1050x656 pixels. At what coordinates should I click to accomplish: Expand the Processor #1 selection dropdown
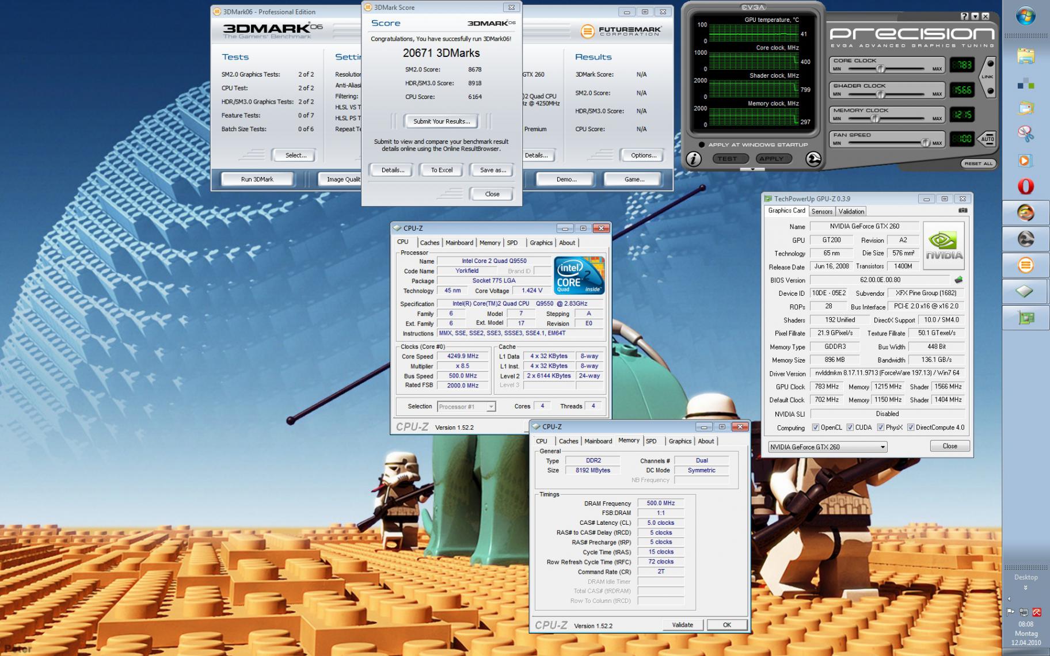490,407
